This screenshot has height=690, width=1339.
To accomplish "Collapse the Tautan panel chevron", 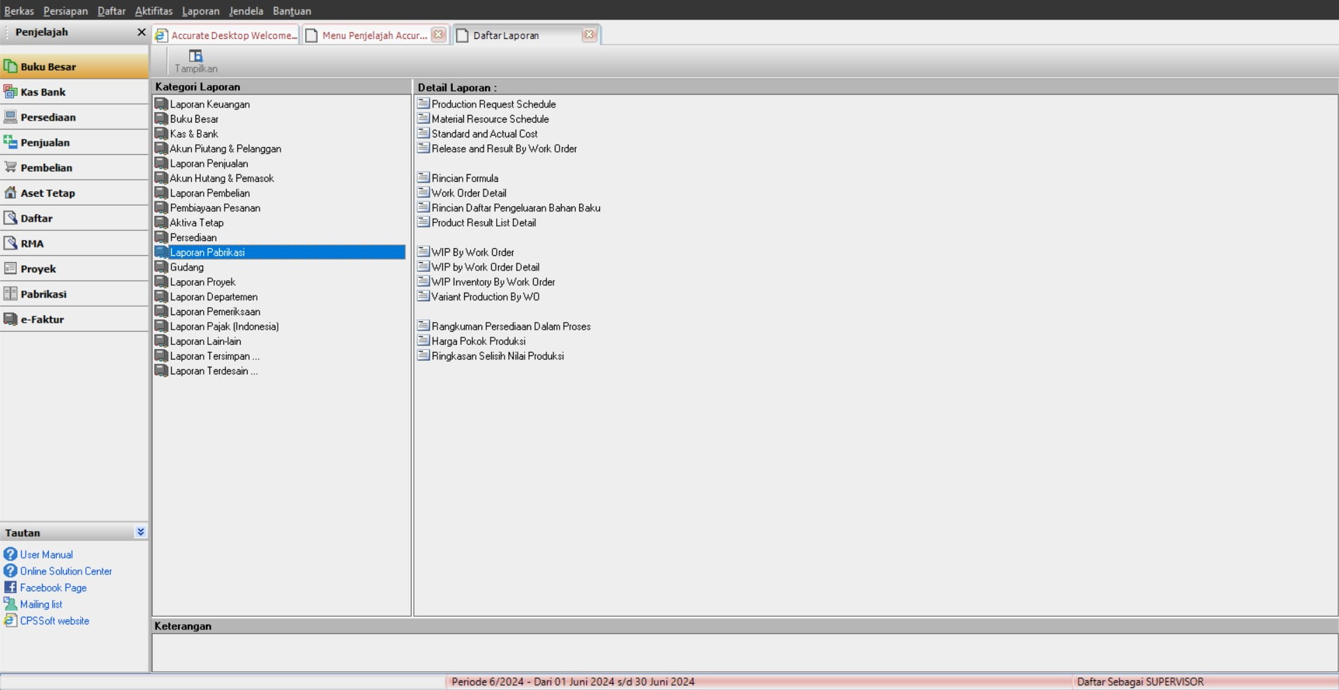I will (140, 532).
